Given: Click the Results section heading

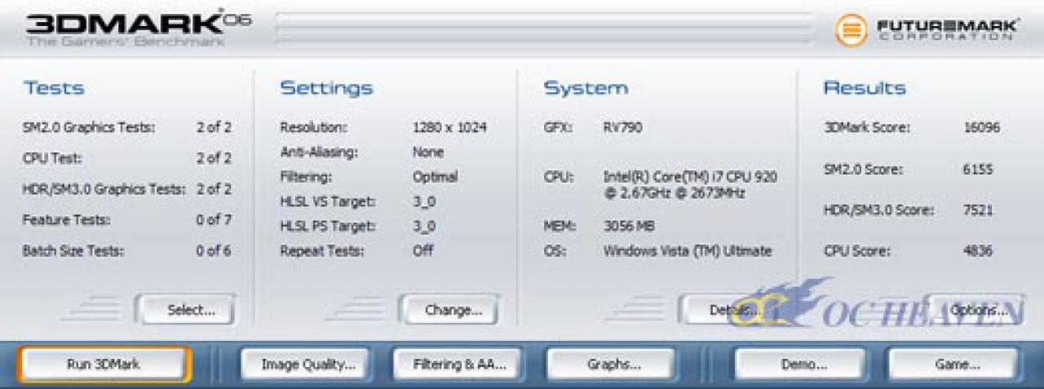Looking at the screenshot, I should click(865, 88).
